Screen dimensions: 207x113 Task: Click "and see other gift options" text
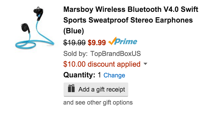click(98, 103)
